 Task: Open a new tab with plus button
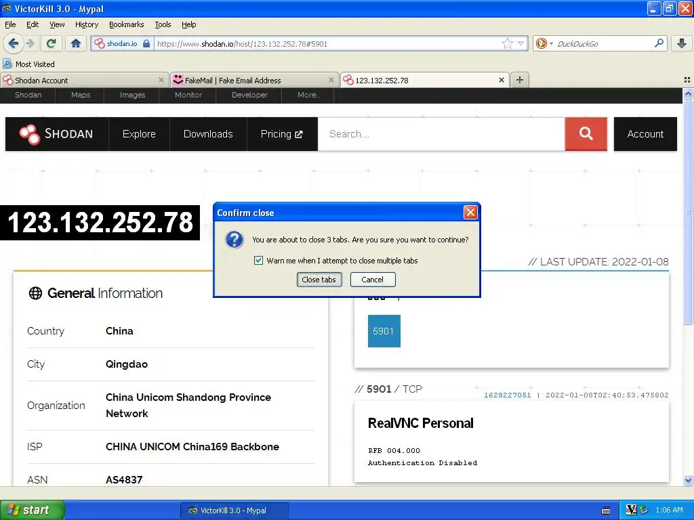[520, 80]
